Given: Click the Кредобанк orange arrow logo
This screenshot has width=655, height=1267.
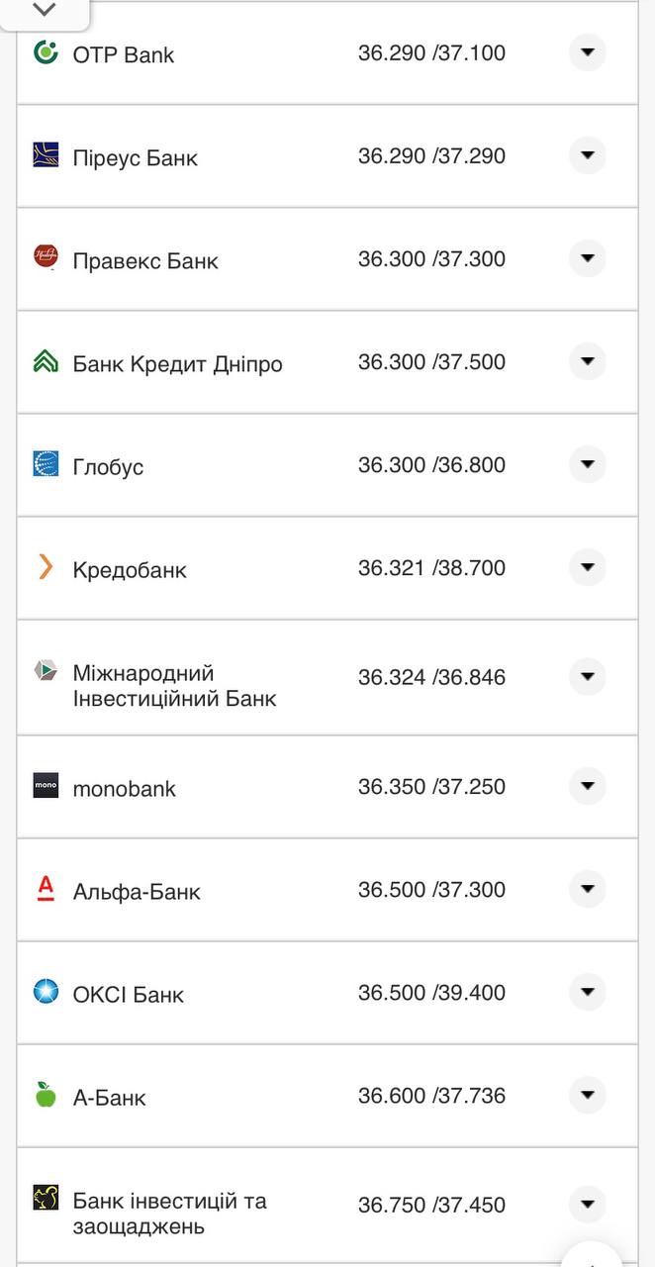Looking at the screenshot, I should click(45, 568).
